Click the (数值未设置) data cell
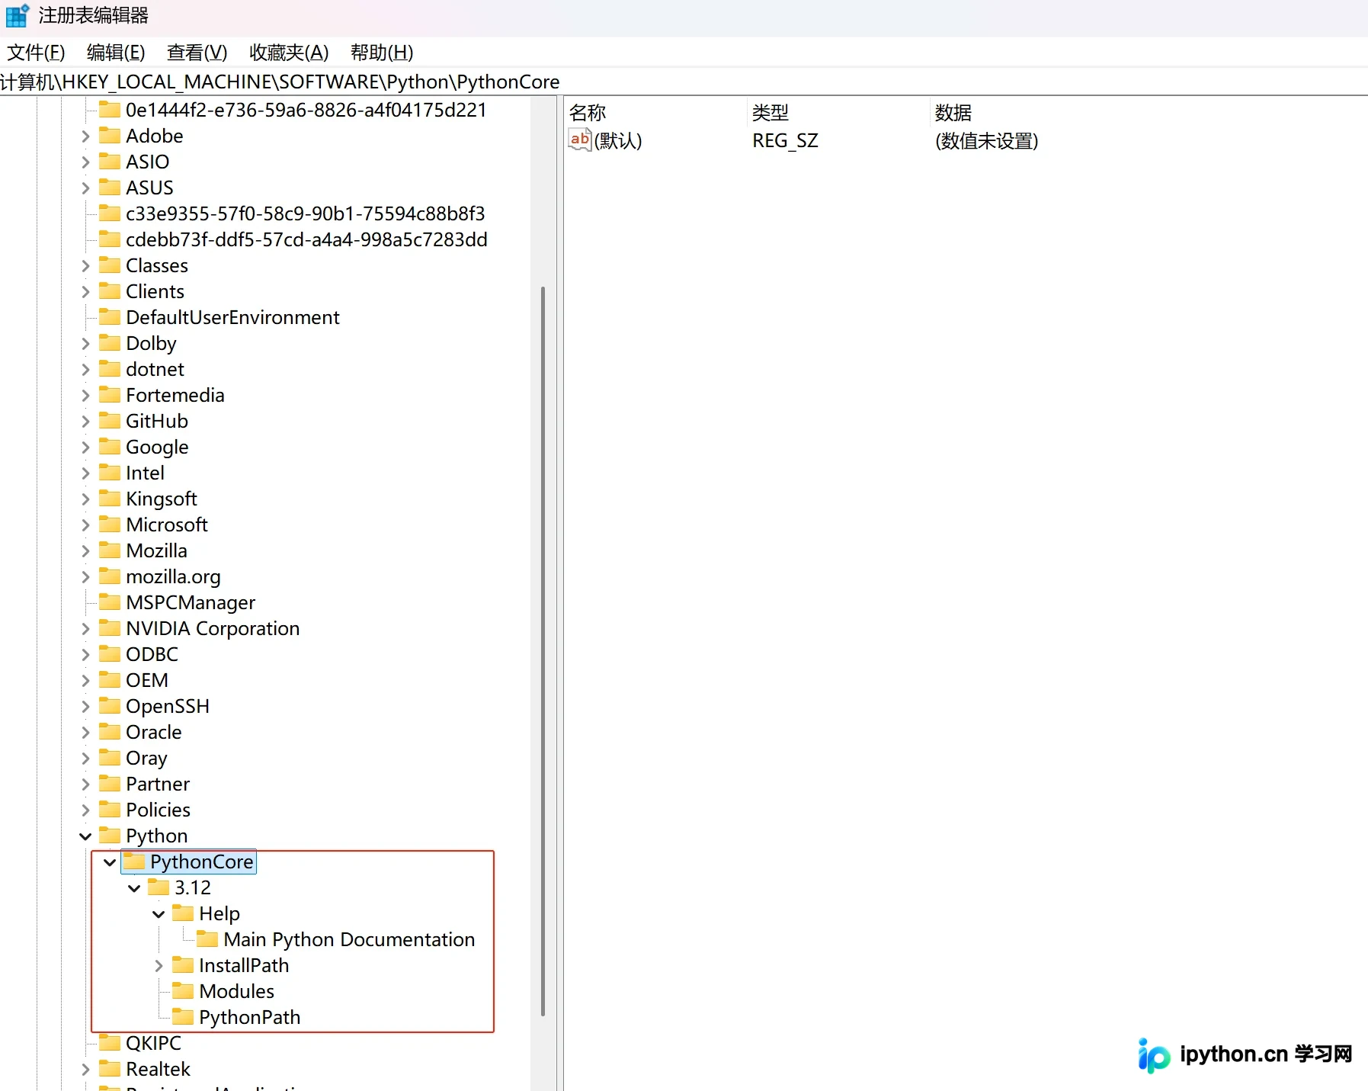 (986, 141)
